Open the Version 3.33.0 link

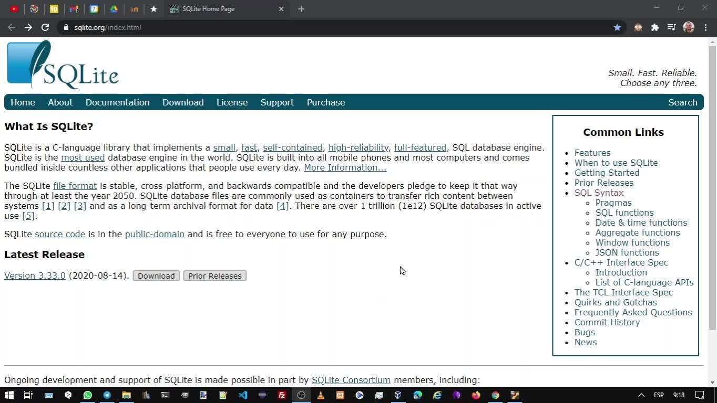pos(35,276)
